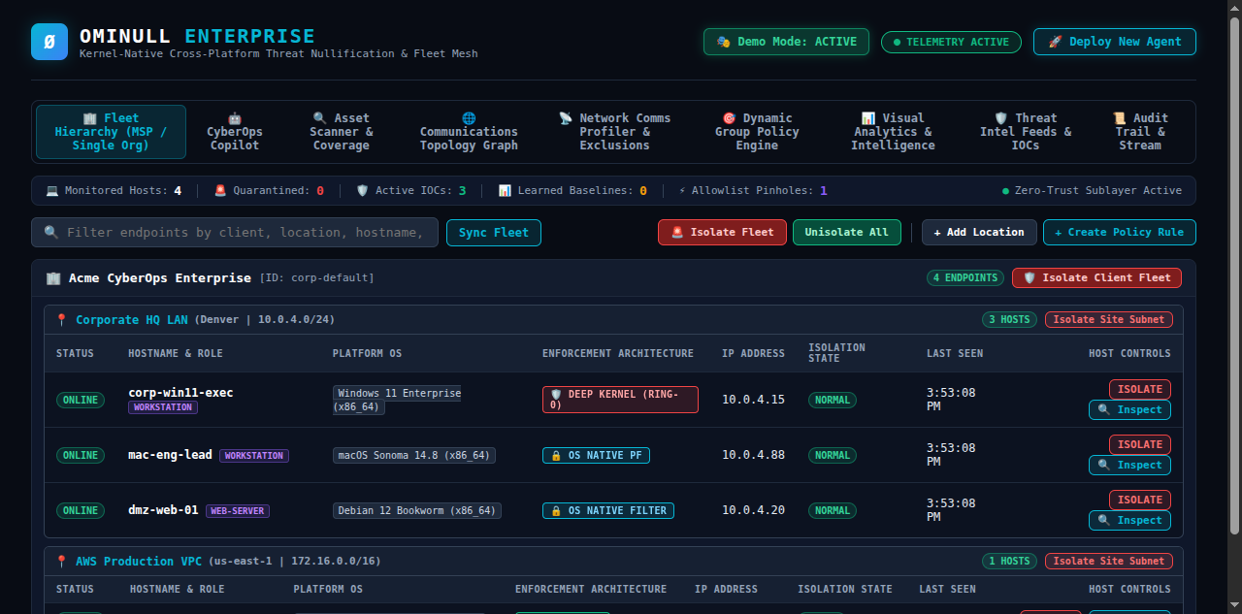Click WEB-SERVER role tag
Image resolution: width=1242 pixels, height=614 pixels.
pyautogui.click(x=238, y=511)
